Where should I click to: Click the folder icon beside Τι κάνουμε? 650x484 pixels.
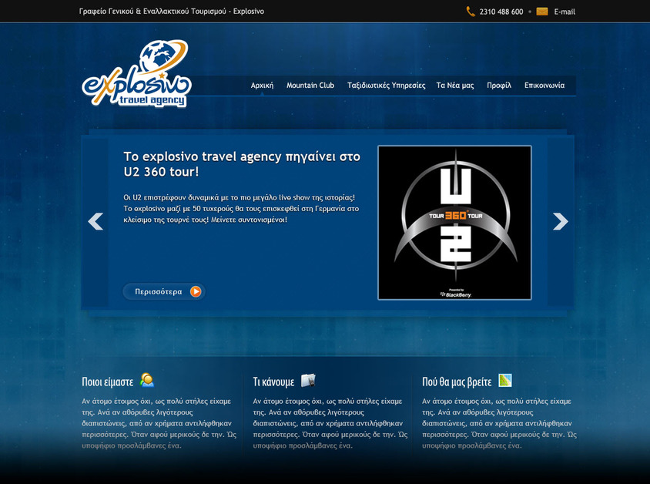coord(308,380)
